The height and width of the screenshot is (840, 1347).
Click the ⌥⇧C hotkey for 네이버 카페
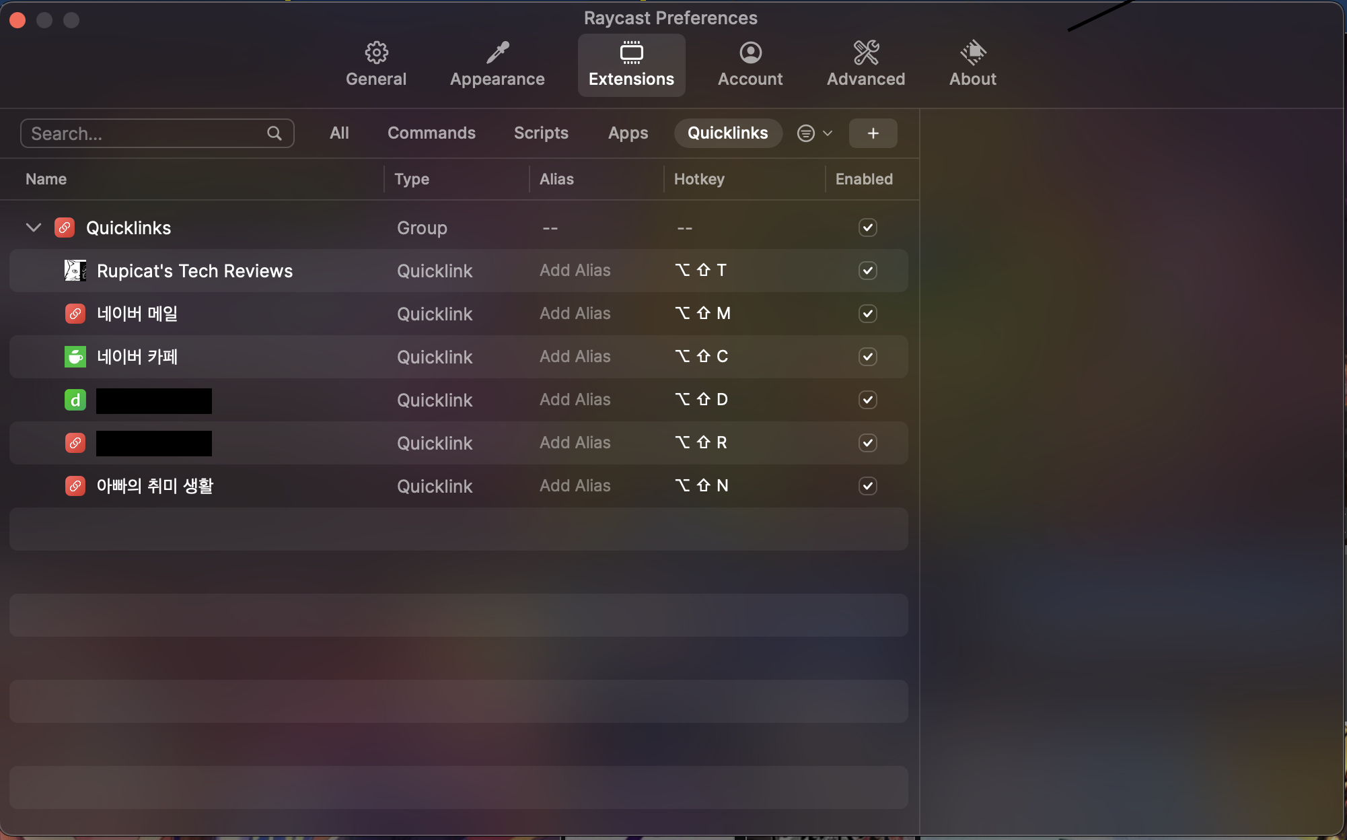[702, 357]
